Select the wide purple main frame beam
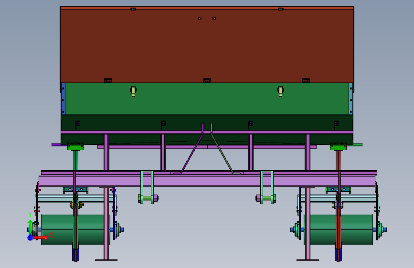This screenshot has height=268, width=414. (x=207, y=180)
